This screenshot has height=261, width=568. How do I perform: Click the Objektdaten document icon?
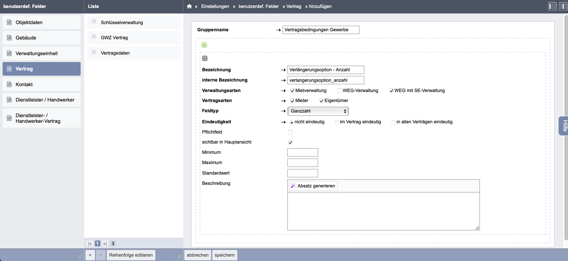tap(9, 22)
